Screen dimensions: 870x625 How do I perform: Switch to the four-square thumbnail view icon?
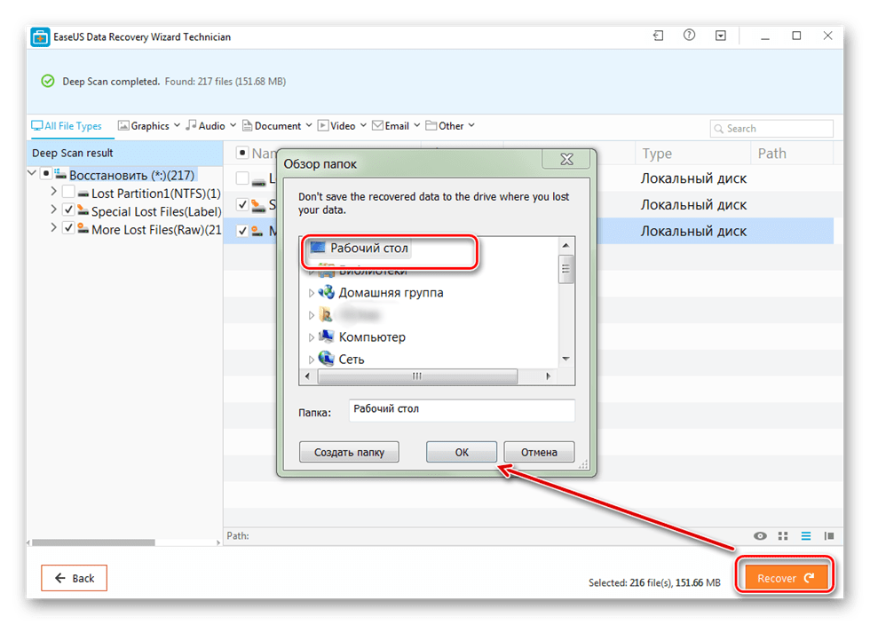point(783,535)
